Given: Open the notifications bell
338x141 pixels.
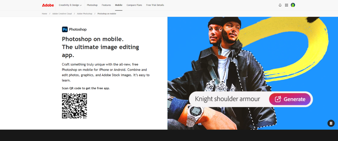Looking at the screenshot, I should (x=280, y=5).
